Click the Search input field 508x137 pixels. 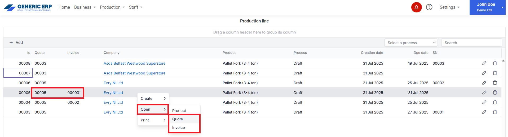pos(471,43)
